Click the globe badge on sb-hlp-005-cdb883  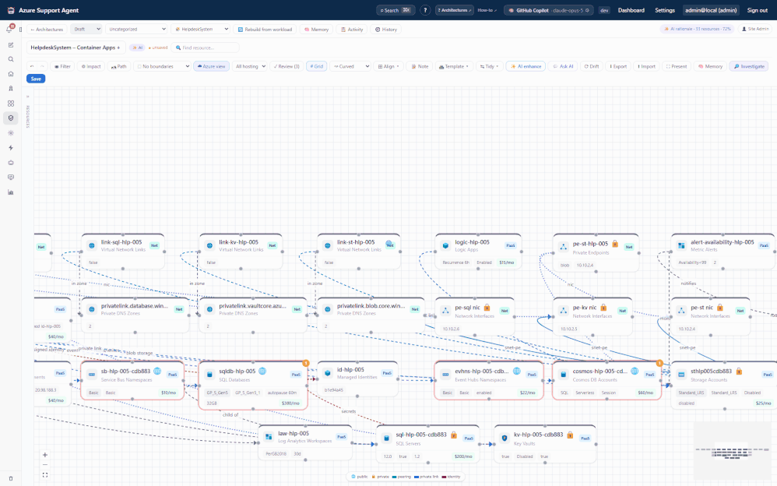point(157,371)
